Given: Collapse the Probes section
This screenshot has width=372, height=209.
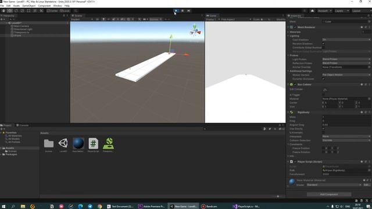Looking at the screenshot, I should pyautogui.click(x=288, y=56).
